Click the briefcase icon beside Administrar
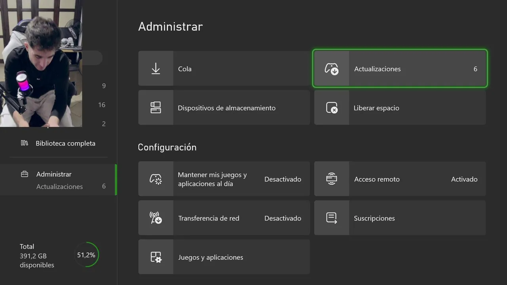This screenshot has width=507, height=285. (x=25, y=174)
